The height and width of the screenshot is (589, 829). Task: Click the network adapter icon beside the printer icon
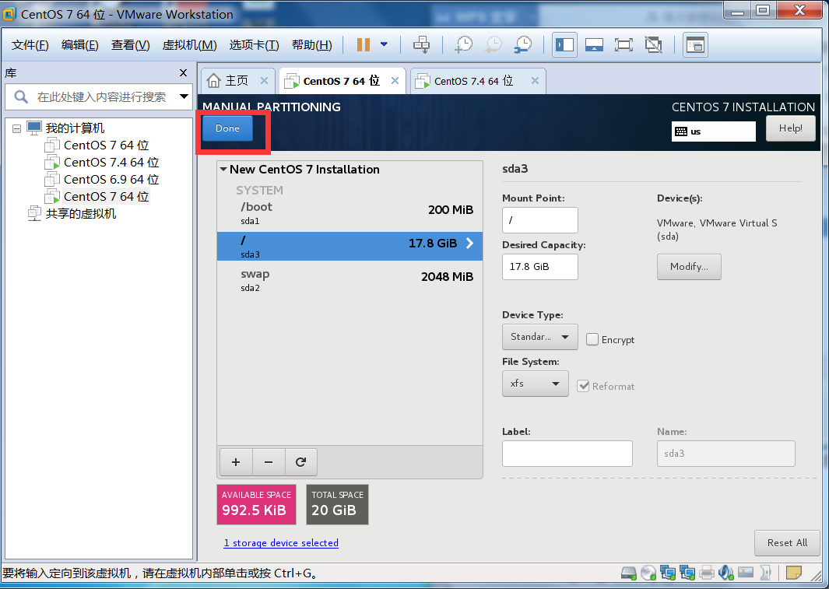tap(687, 573)
